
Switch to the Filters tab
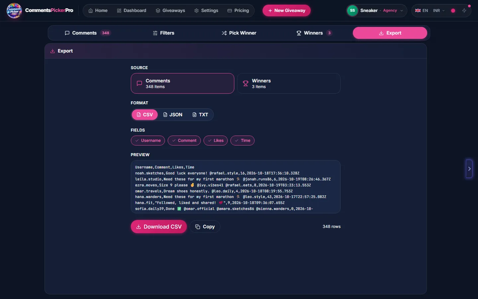point(163,33)
